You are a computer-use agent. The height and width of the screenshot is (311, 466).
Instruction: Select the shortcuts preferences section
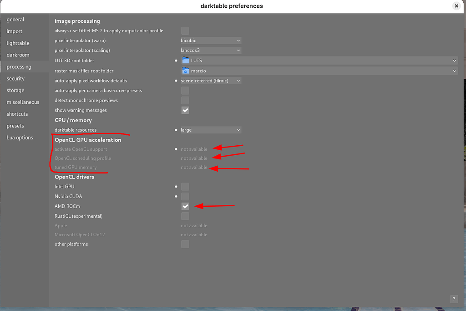(x=17, y=114)
